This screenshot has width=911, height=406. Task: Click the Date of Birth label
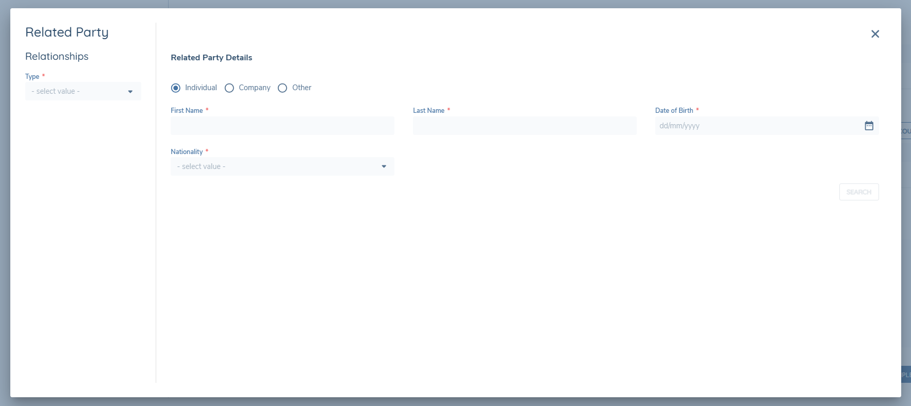pyautogui.click(x=674, y=111)
